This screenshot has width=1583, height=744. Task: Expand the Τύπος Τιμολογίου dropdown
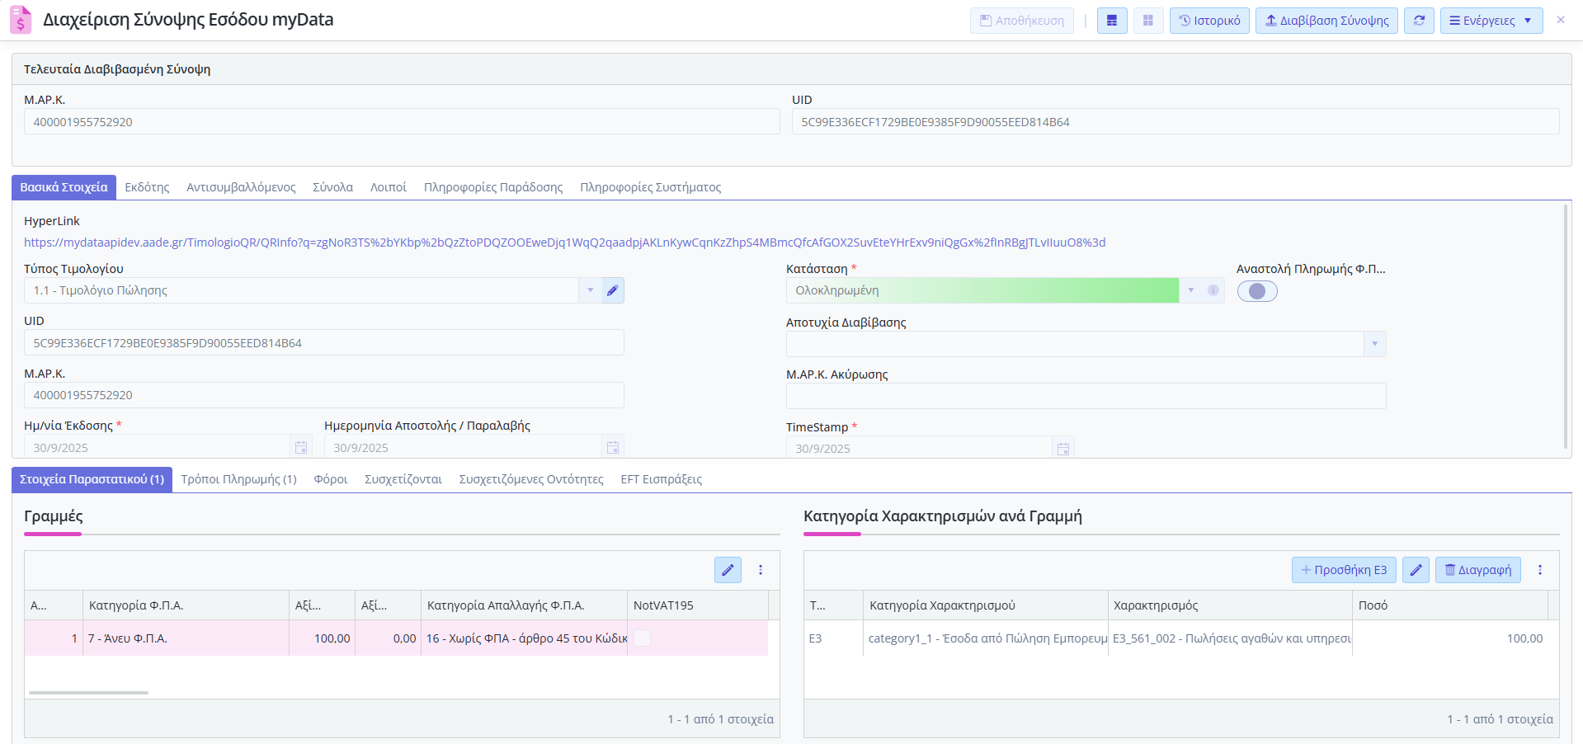590,290
